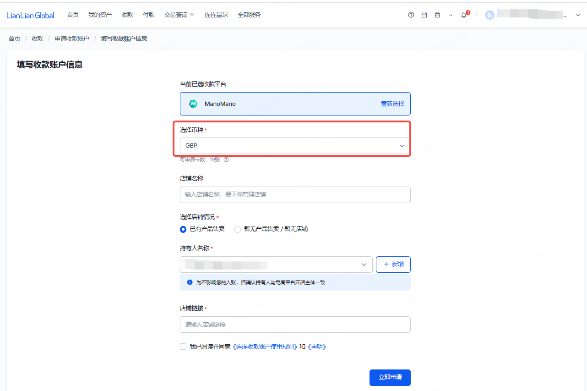The image size is (587, 391).
Task: Click the ManoMano platform name text
Action: [x=220, y=104]
